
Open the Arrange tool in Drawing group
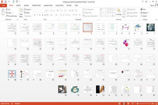click(x=119, y=13)
